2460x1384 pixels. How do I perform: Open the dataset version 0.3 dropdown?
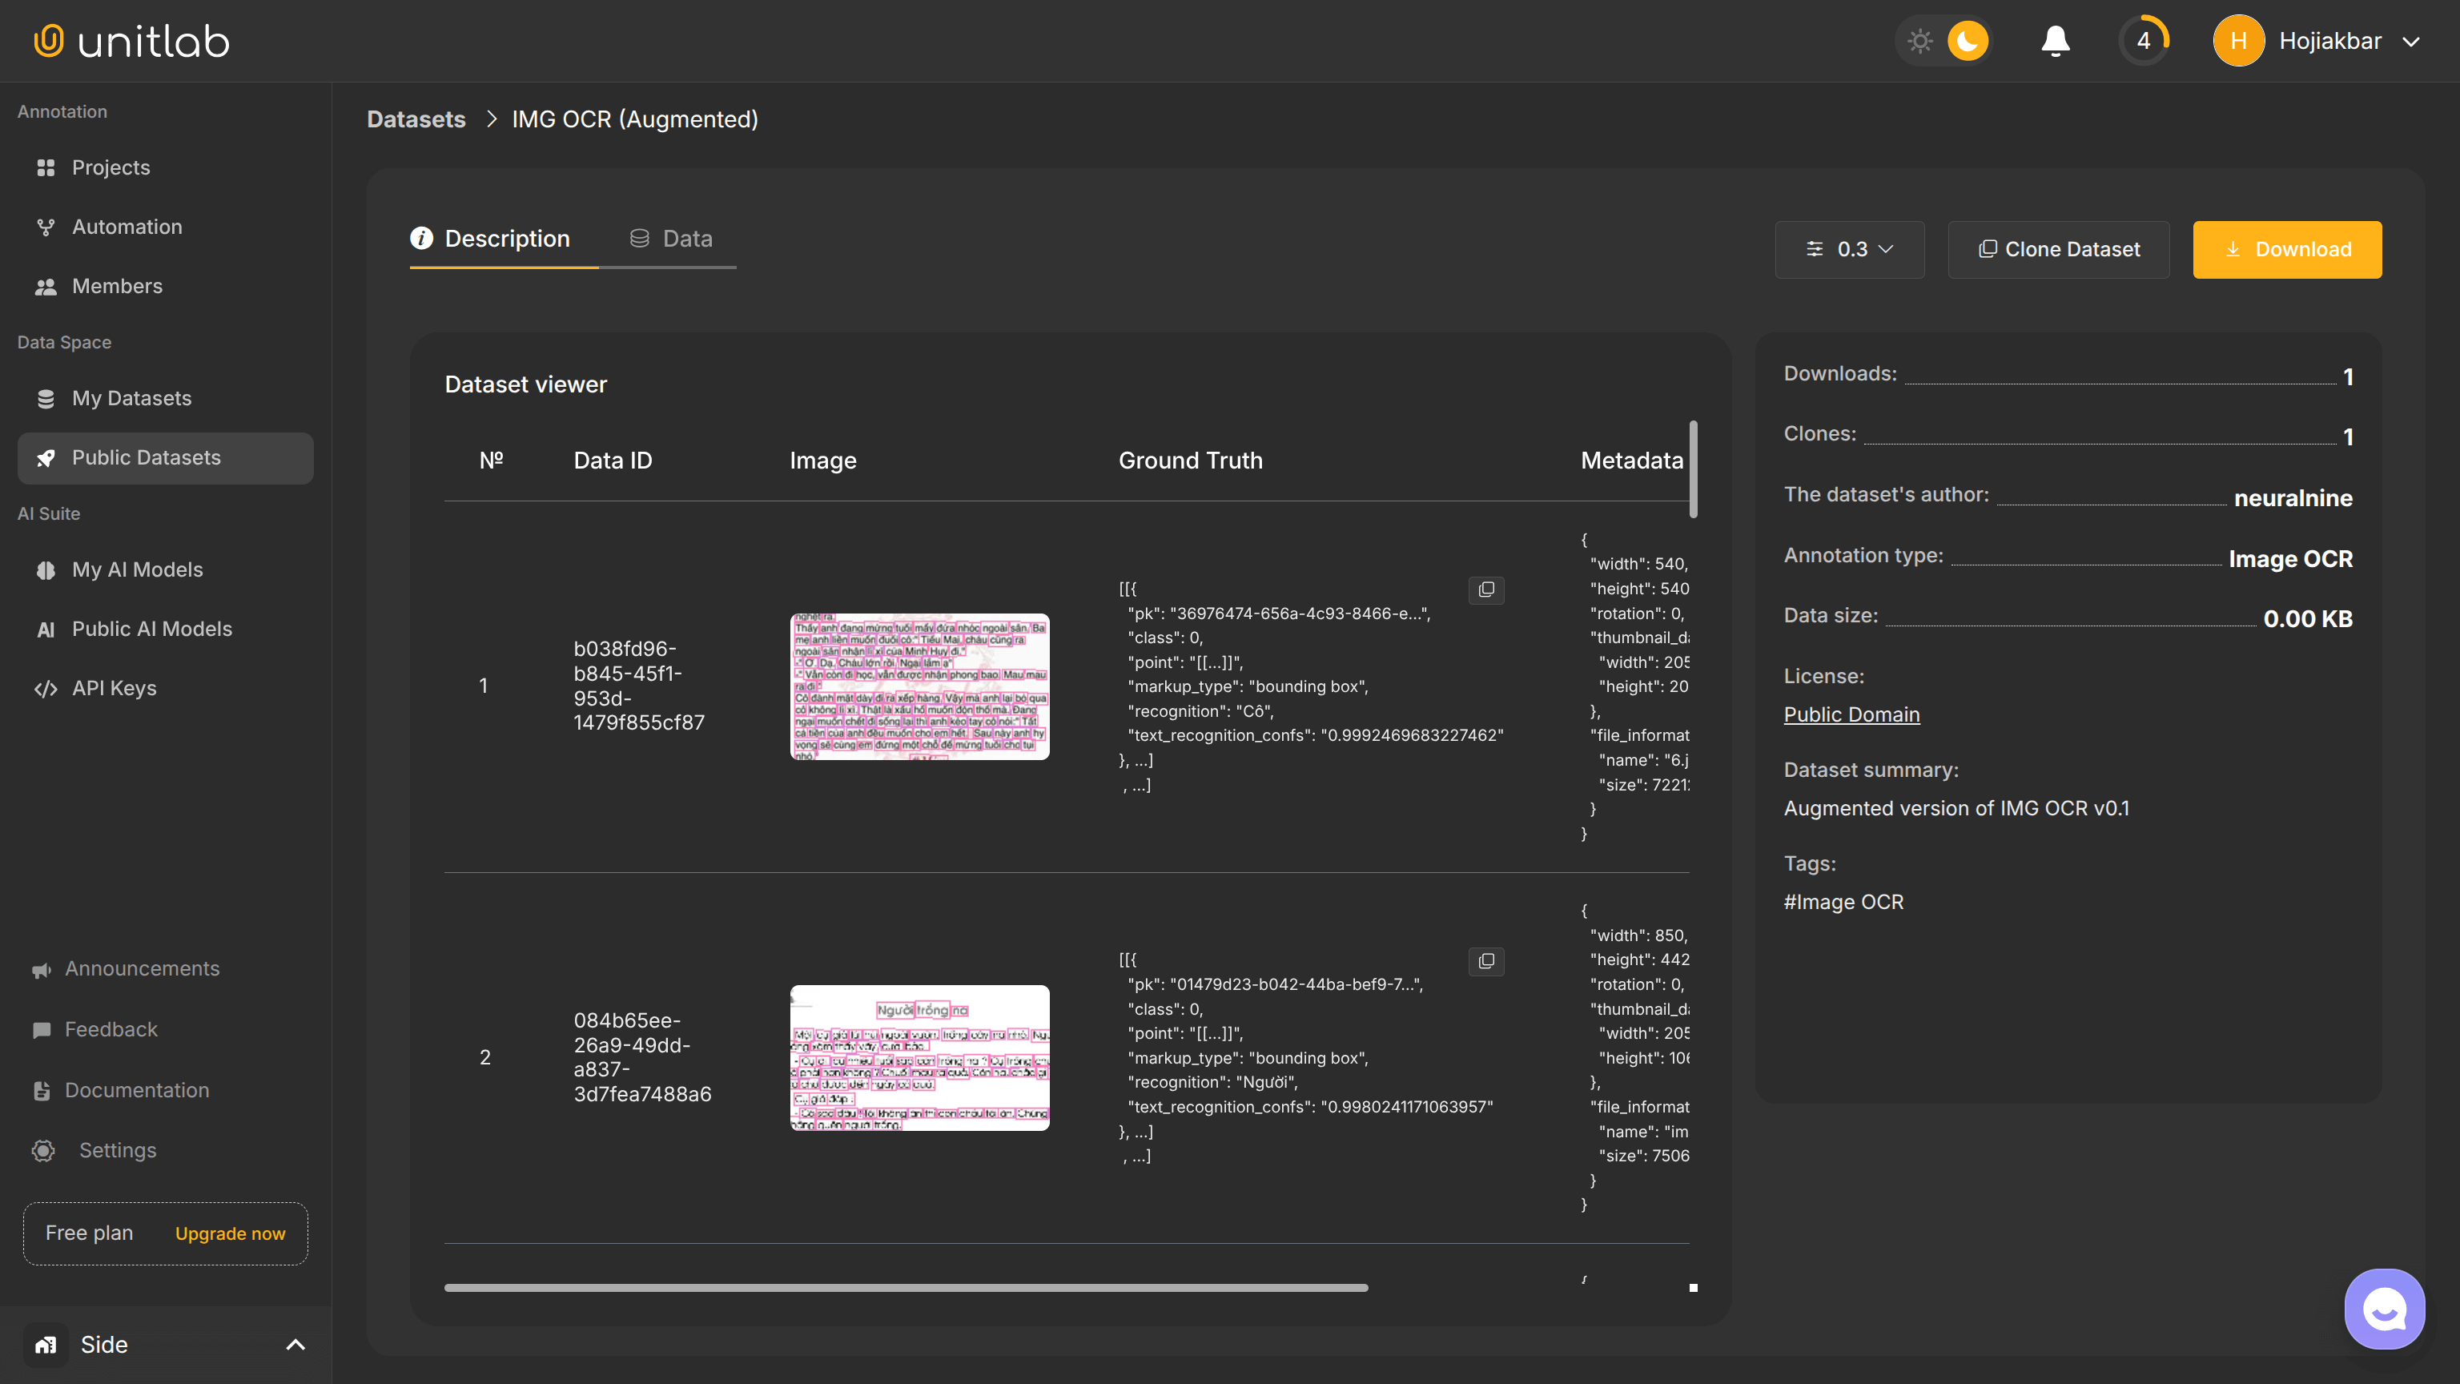pos(1849,249)
